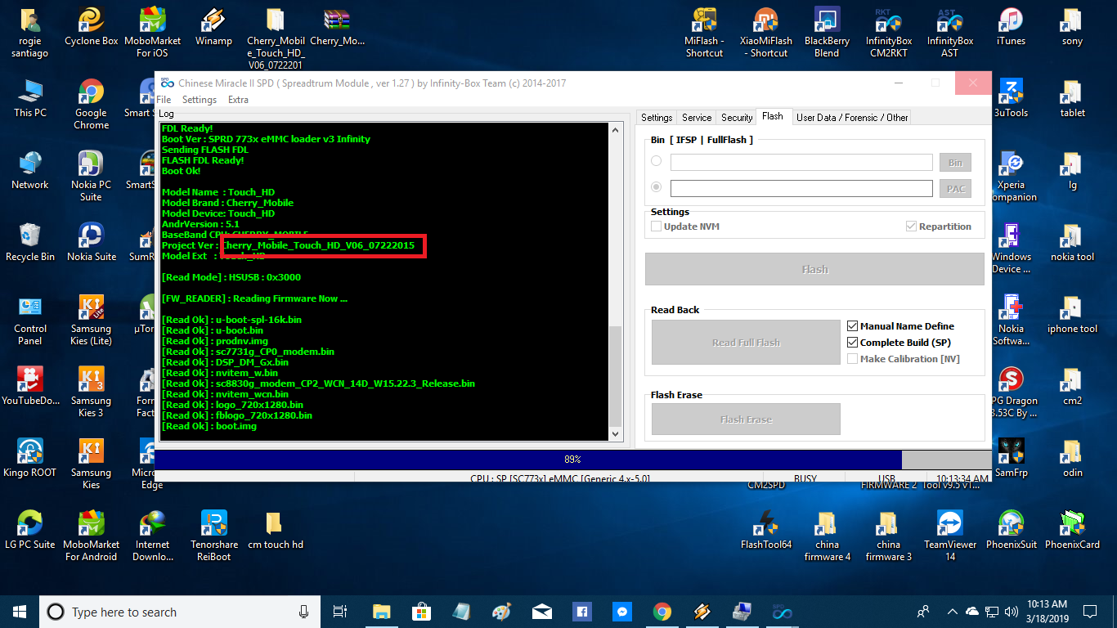Open Nokia PC Suite desktop icon
Image resolution: width=1117 pixels, height=628 pixels.
click(91, 177)
